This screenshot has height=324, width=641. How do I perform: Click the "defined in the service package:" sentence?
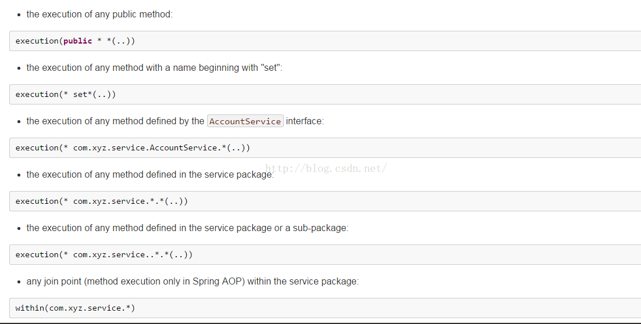tap(151, 175)
